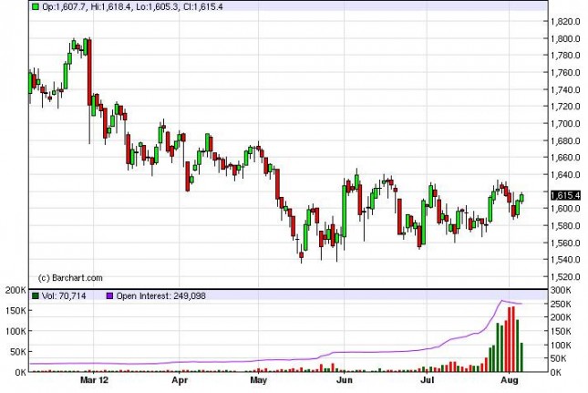This screenshot has width=588, height=393.
Task: Click the 1,580.0 price axis label
Action: (x=565, y=226)
